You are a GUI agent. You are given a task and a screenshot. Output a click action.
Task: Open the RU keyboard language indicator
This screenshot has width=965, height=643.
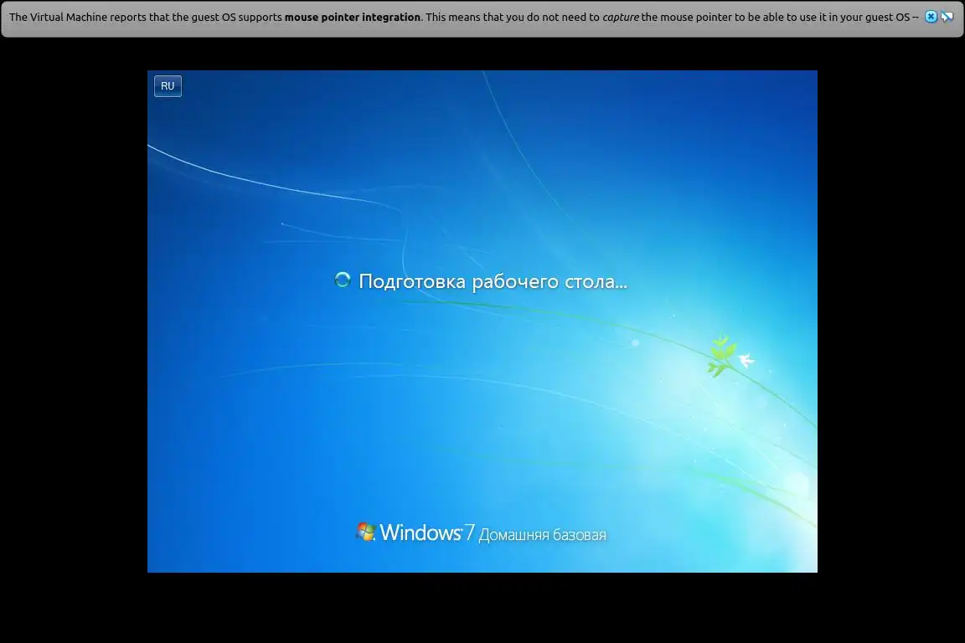coord(168,86)
